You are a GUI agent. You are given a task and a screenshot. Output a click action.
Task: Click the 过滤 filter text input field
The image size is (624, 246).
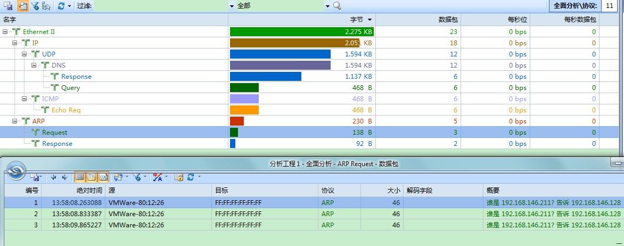click(x=161, y=6)
